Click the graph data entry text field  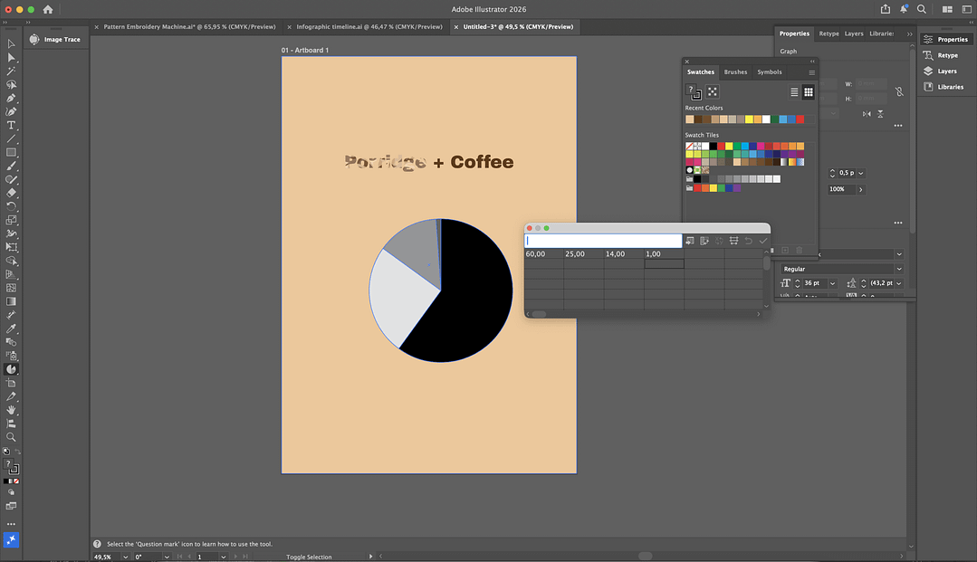pos(603,241)
